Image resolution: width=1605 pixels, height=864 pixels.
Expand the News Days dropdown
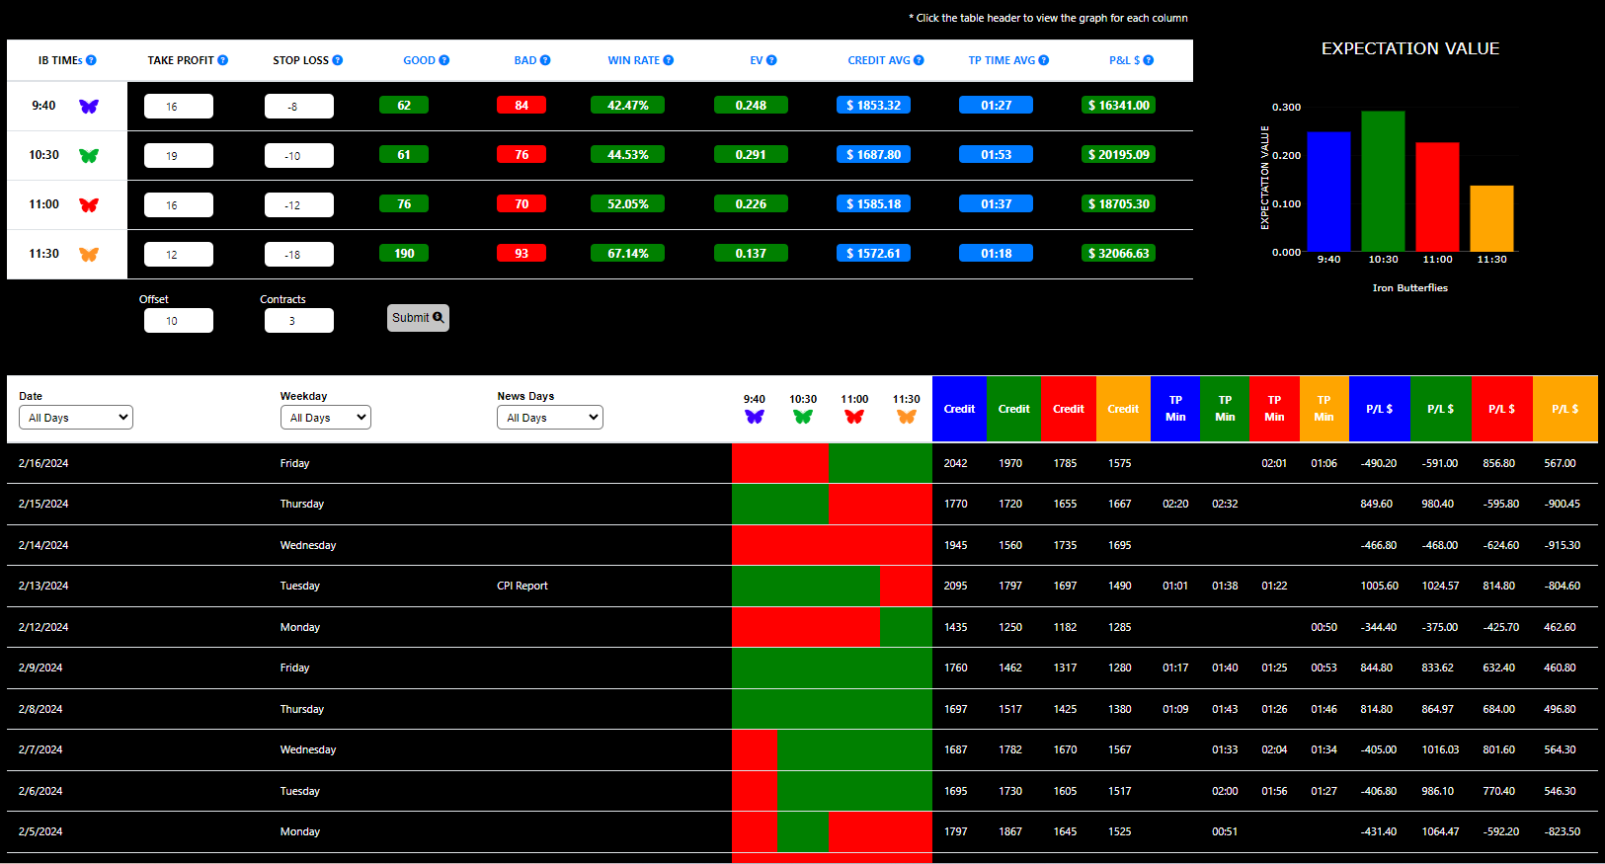(x=549, y=418)
